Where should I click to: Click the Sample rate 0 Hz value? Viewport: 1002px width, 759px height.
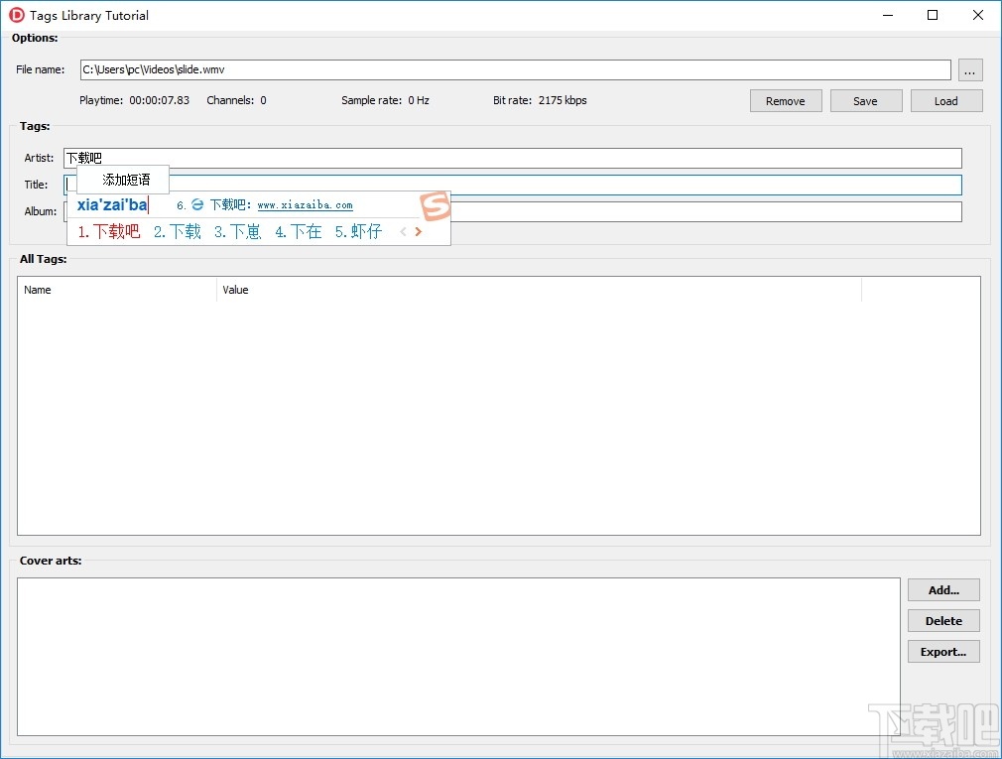[419, 100]
